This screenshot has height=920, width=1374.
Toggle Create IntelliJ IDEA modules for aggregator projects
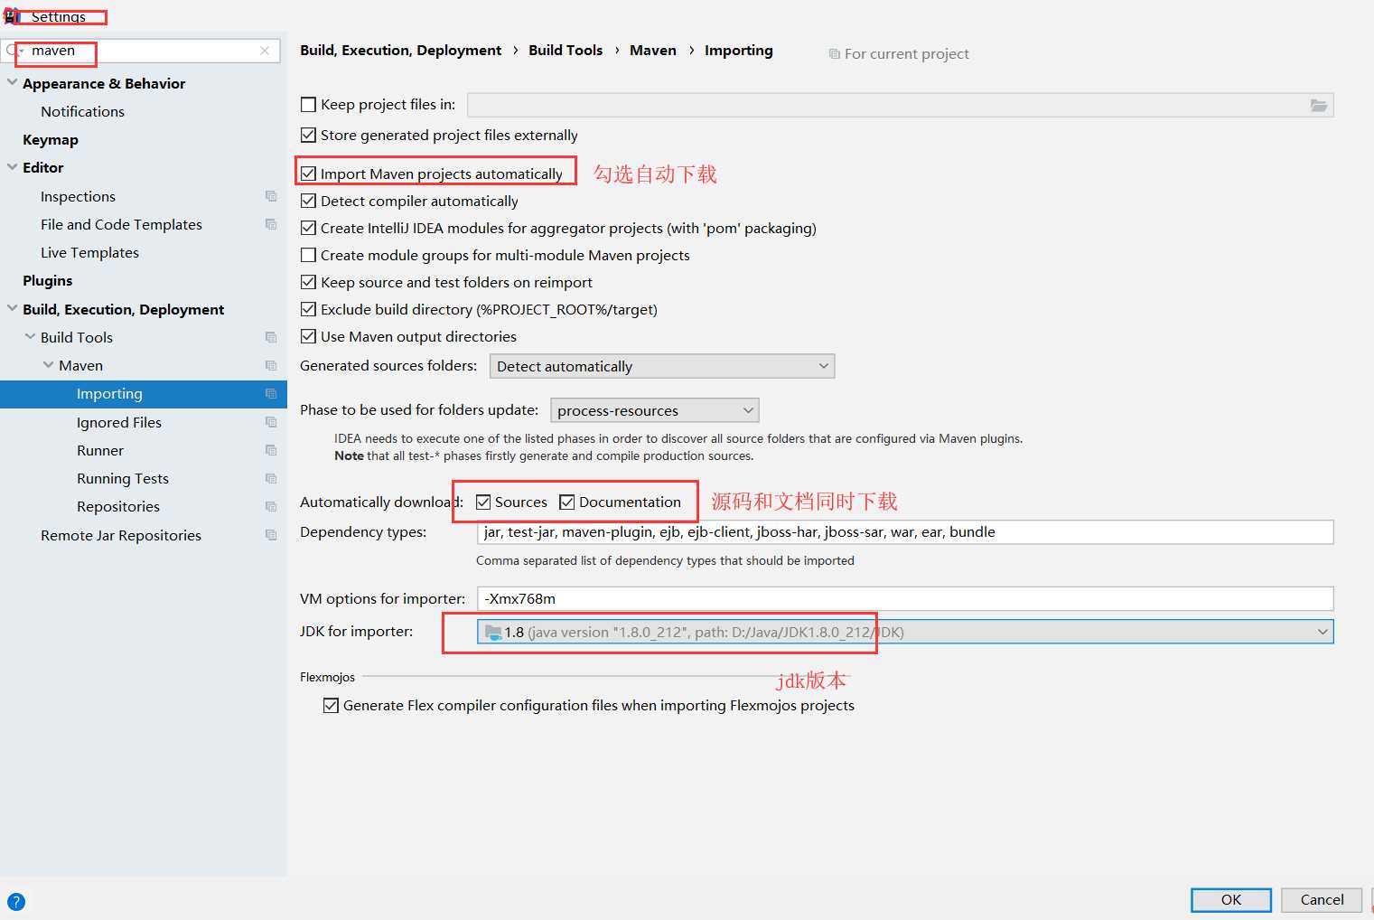coord(308,228)
